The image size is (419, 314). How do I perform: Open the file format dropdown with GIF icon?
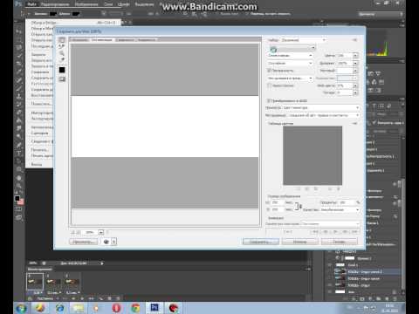(x=292, y=48)
